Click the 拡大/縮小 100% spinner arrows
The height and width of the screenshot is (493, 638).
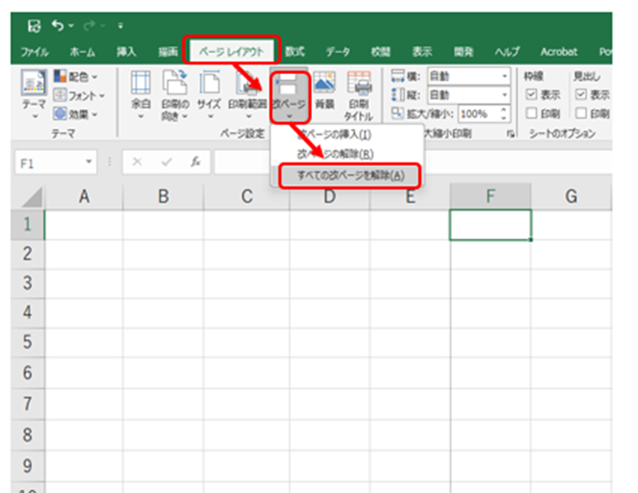tap(505, 114)
